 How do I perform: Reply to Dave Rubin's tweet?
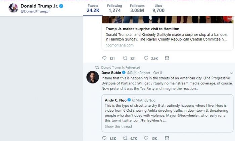tap(104, 138)
